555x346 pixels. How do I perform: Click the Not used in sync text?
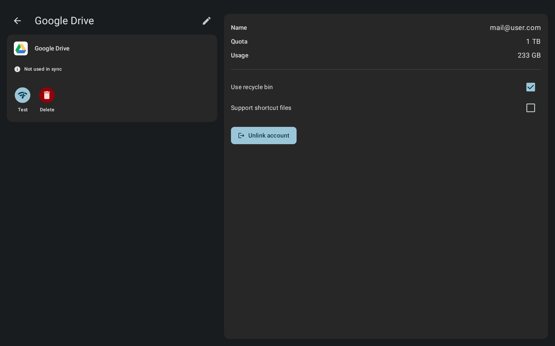click(x=43, y=69)
